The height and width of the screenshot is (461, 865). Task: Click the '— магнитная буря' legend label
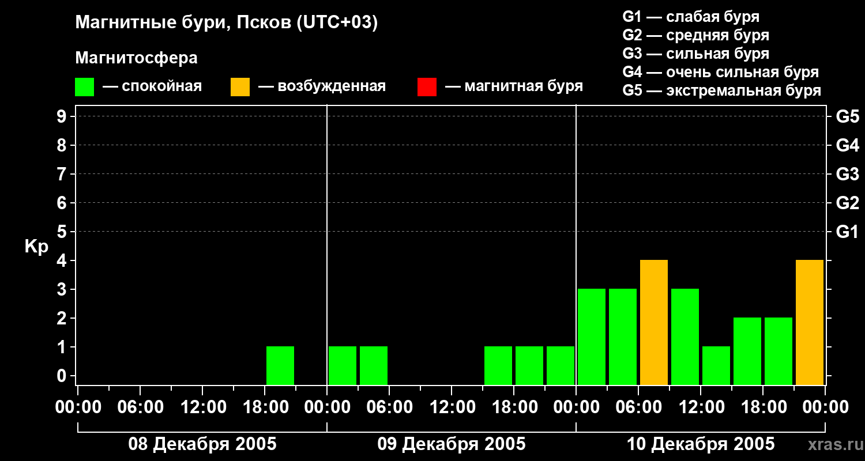(x=514, y=86)
